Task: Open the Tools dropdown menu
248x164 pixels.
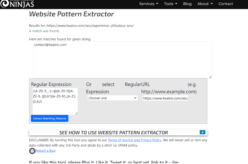Action: 170,4
